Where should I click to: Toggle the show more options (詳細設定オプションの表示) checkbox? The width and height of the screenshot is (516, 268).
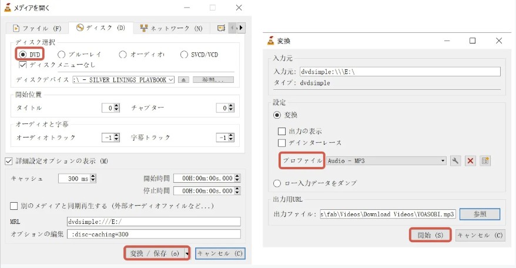[9, 161]
